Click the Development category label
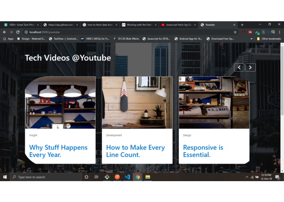The image size is (284, 202). [x=114, y=135]
